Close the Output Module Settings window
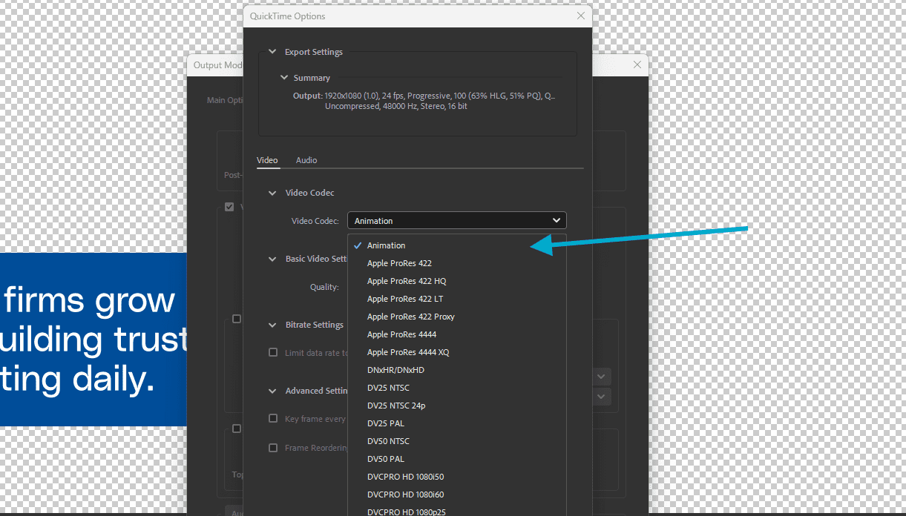Viewport: 906px width, 516px height. tap(637, 65)
